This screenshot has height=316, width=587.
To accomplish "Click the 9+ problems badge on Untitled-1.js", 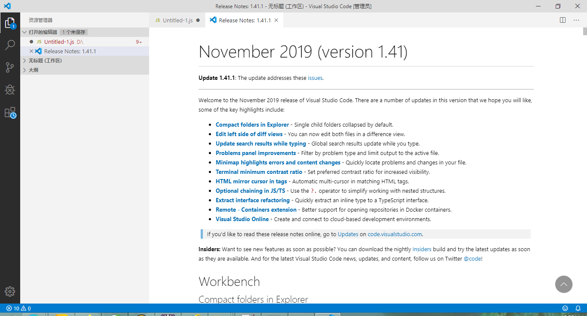I will point(139,42).
